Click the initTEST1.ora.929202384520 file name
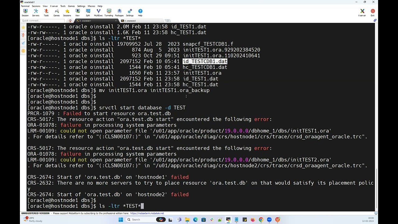The height and width of the screenshot is (224, 398). [x=221, y=50]
